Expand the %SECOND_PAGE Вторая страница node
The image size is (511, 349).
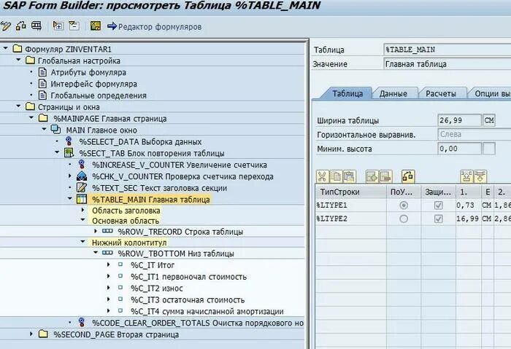click(x=31, y=334)
